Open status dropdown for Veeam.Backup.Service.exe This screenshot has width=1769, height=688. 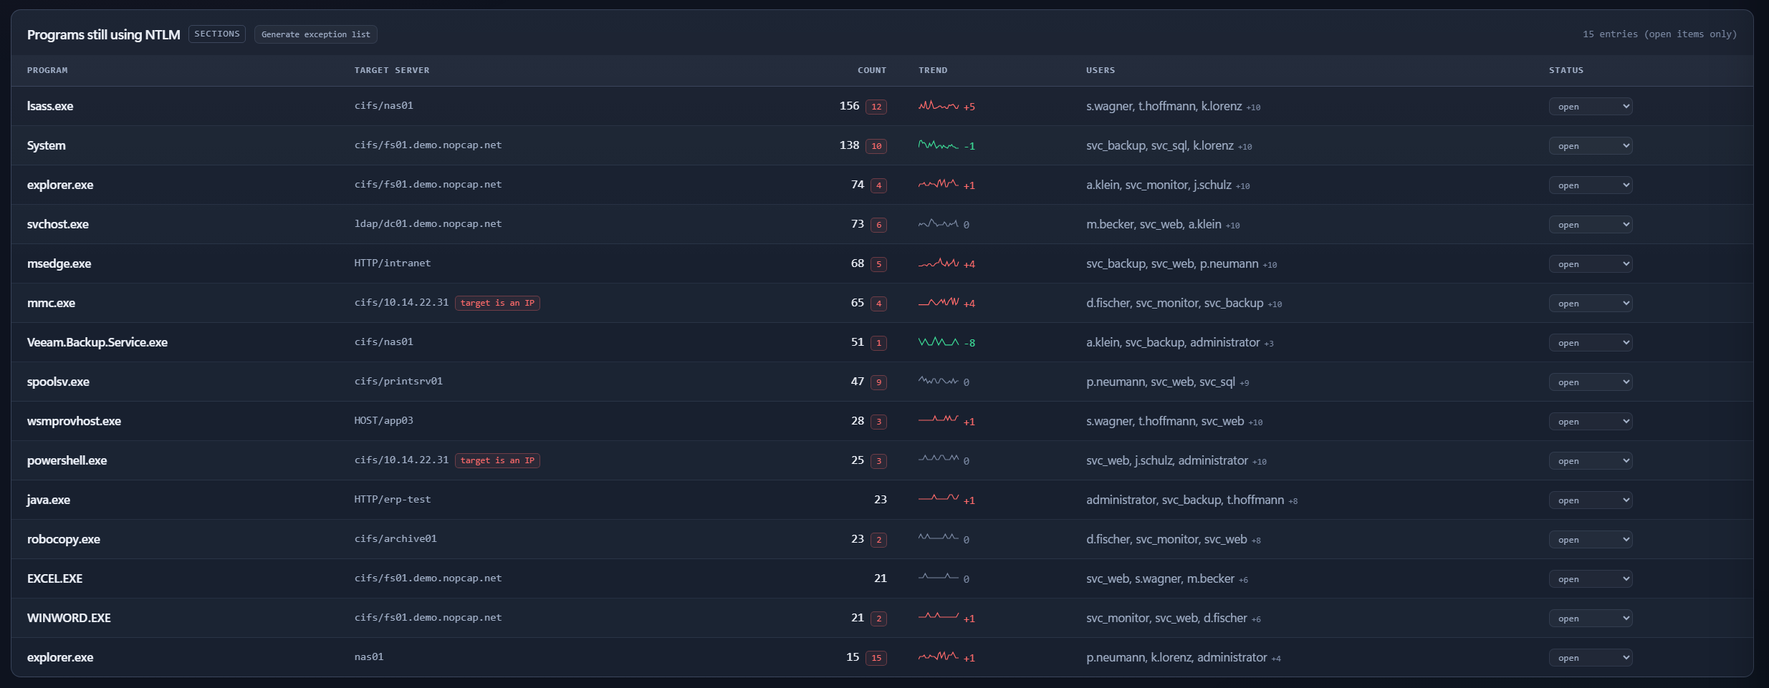1591,343
